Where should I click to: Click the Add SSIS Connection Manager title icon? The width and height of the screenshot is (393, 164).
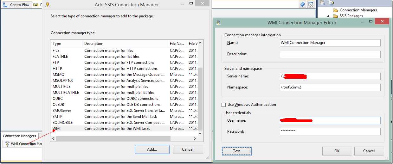(x=48, y=5)
